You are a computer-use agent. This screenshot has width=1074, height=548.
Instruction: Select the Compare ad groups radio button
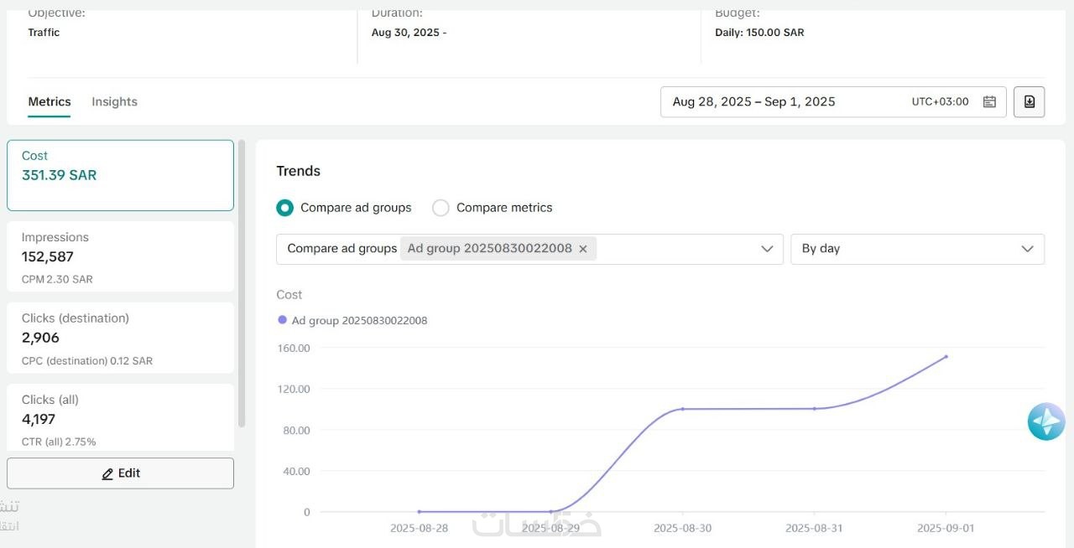pyautogui.click(x=285, y=208)
